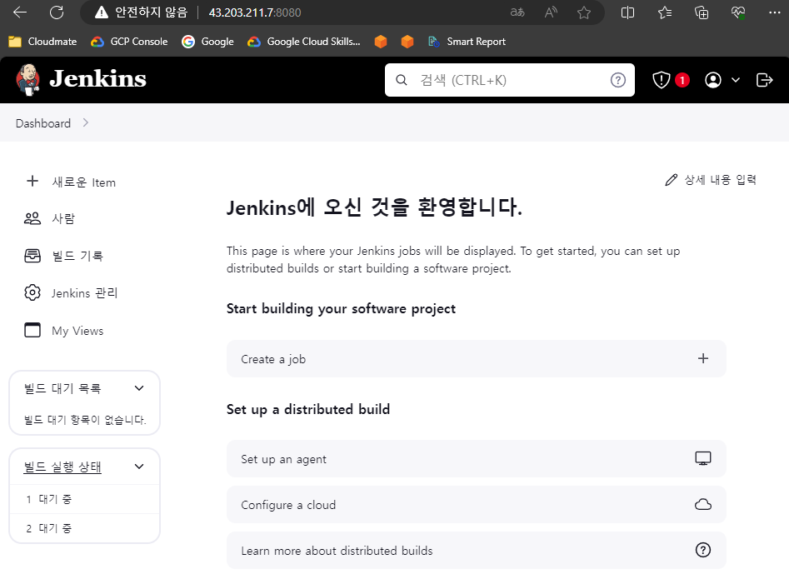
Task: Click the search help question mark
Action: click(x=618, y=80)
